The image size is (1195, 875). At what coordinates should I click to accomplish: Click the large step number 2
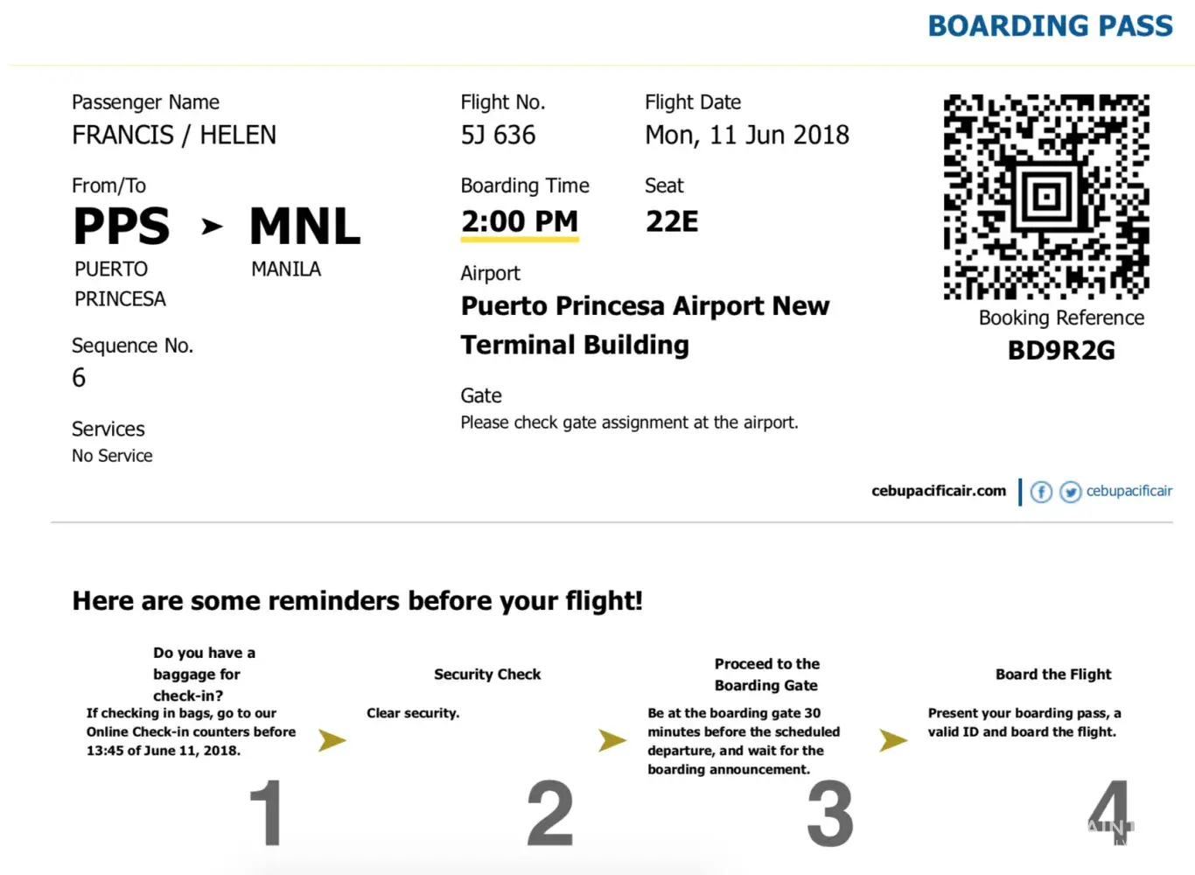pyautogui.click(x=550, y=814)
